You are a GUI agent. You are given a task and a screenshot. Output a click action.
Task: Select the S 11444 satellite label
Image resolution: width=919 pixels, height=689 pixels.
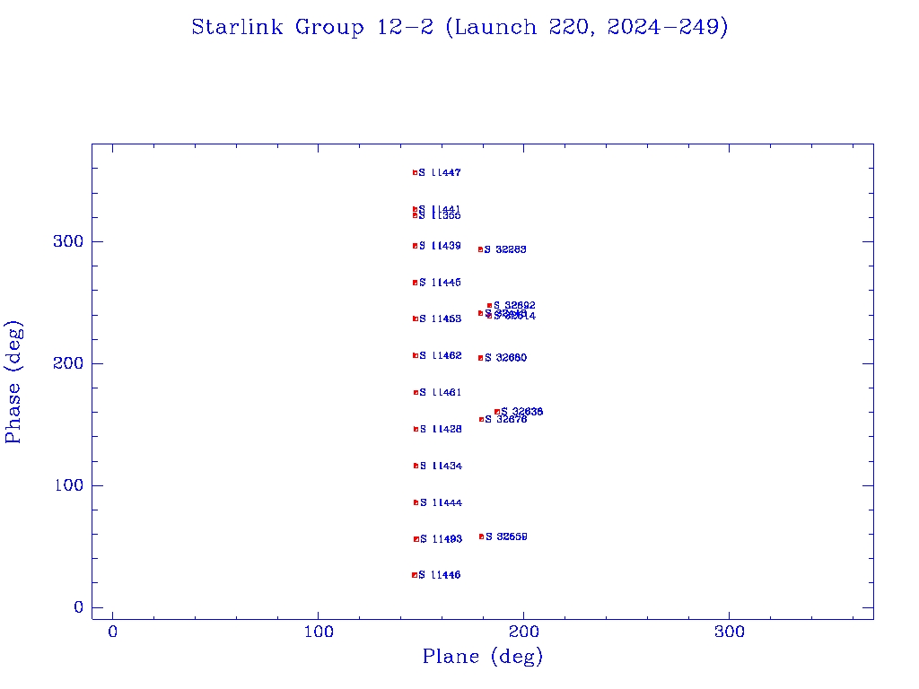441,502
